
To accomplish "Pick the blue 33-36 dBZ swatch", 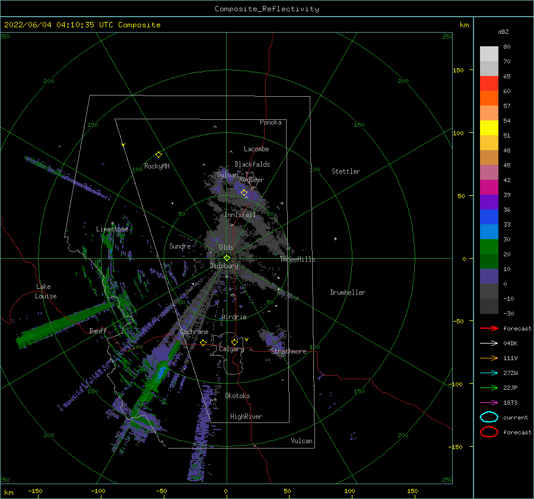I will (489, 217).
